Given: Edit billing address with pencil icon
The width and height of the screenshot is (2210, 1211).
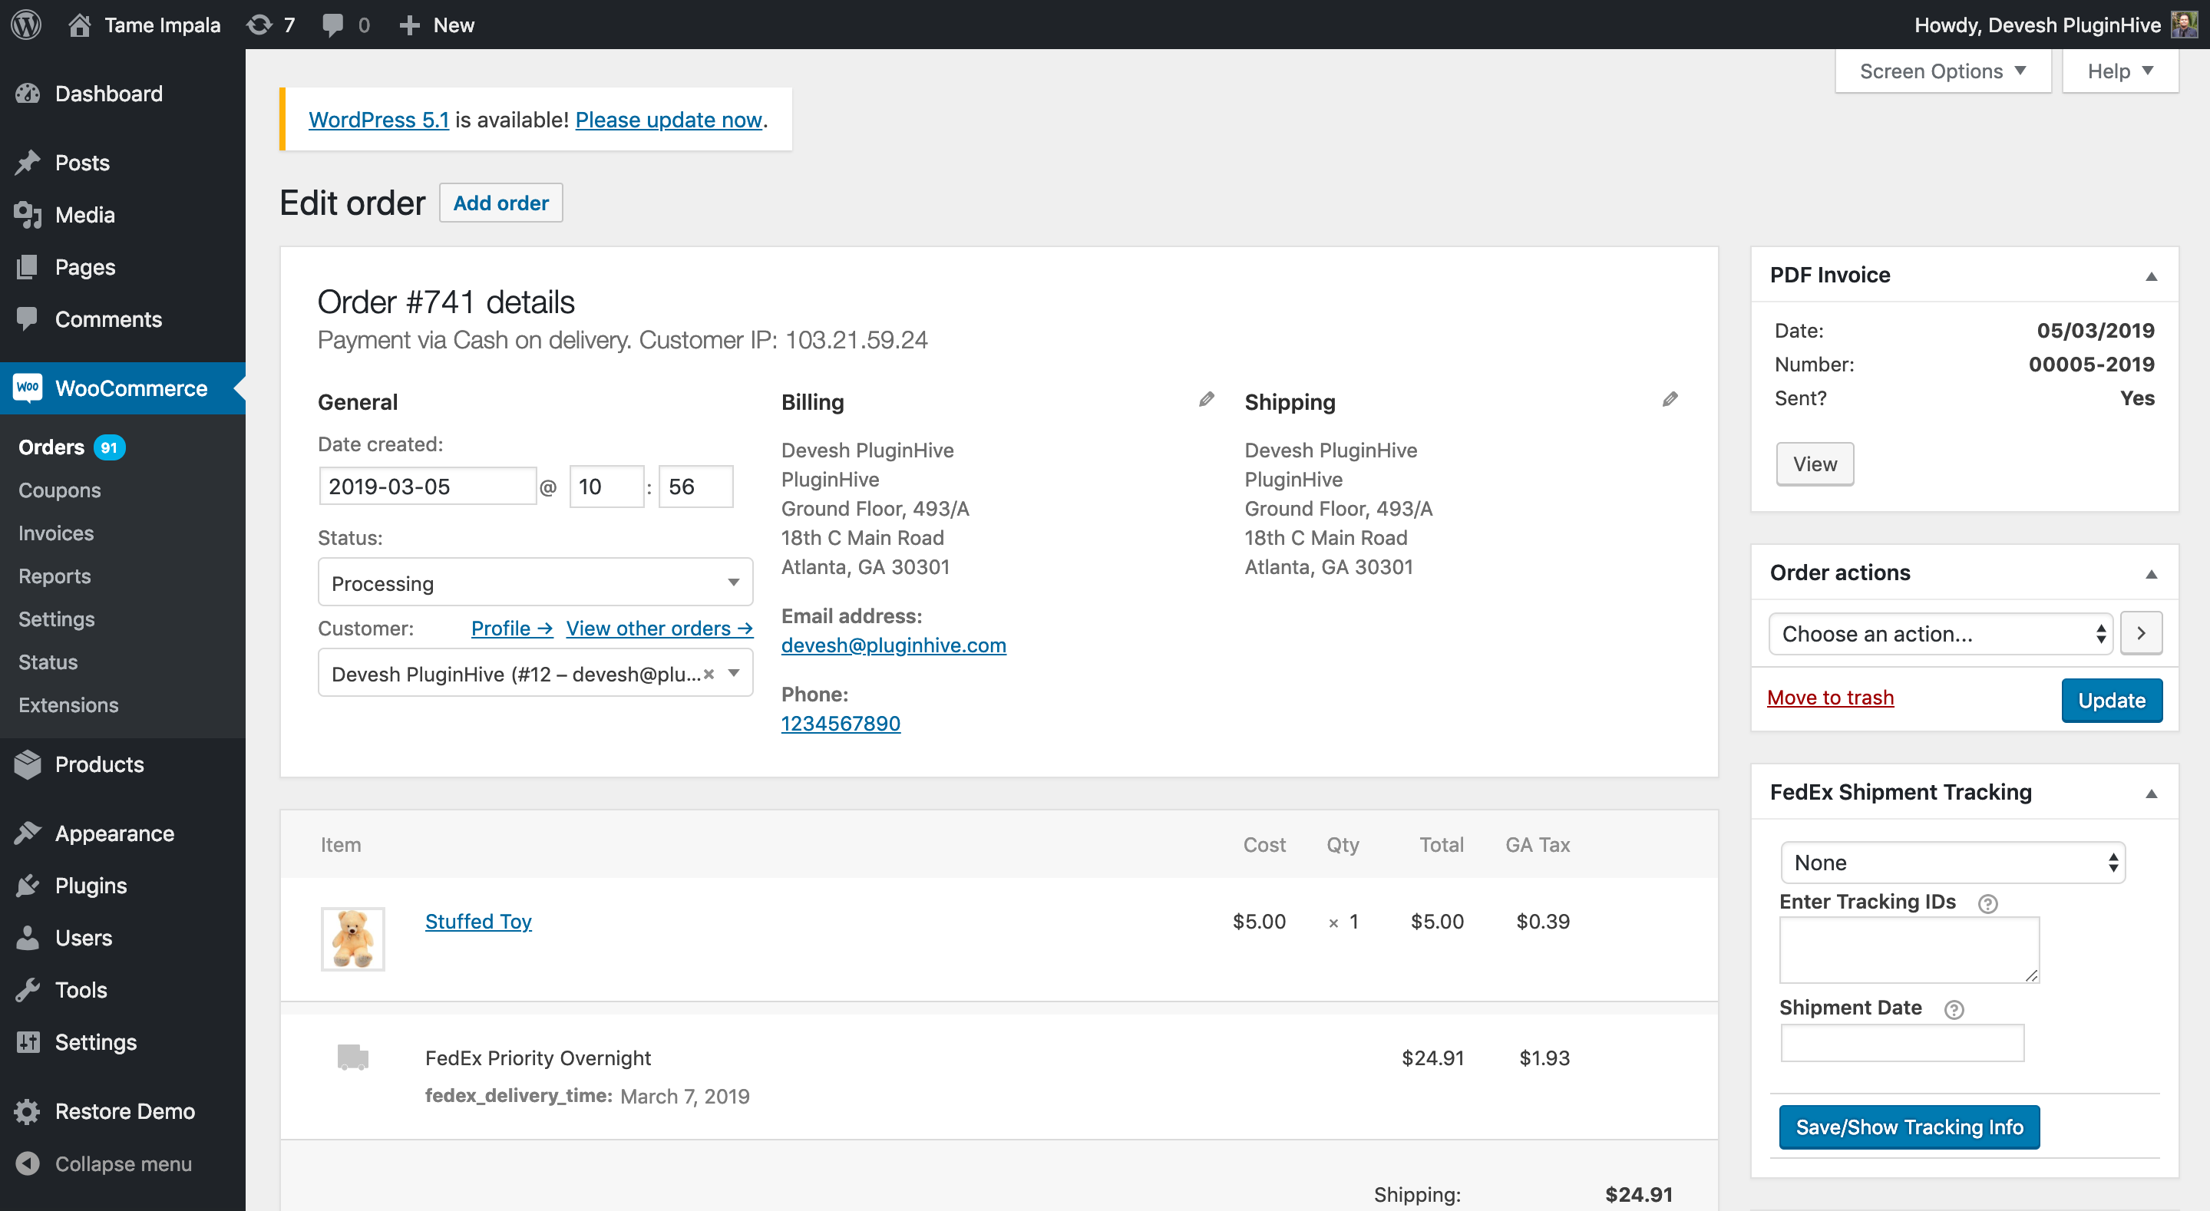Looking at the screenshot, I should [x=1206, y=400].
